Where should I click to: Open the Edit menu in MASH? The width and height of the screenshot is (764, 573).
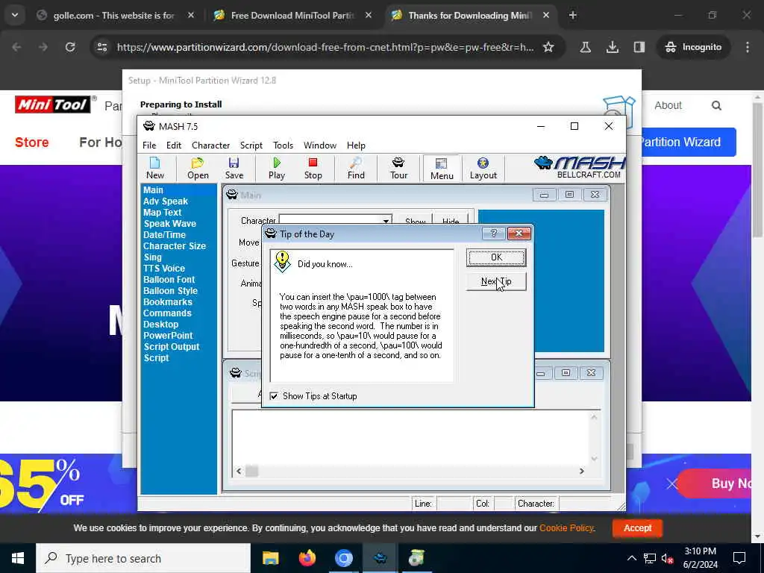coord(173,145)
